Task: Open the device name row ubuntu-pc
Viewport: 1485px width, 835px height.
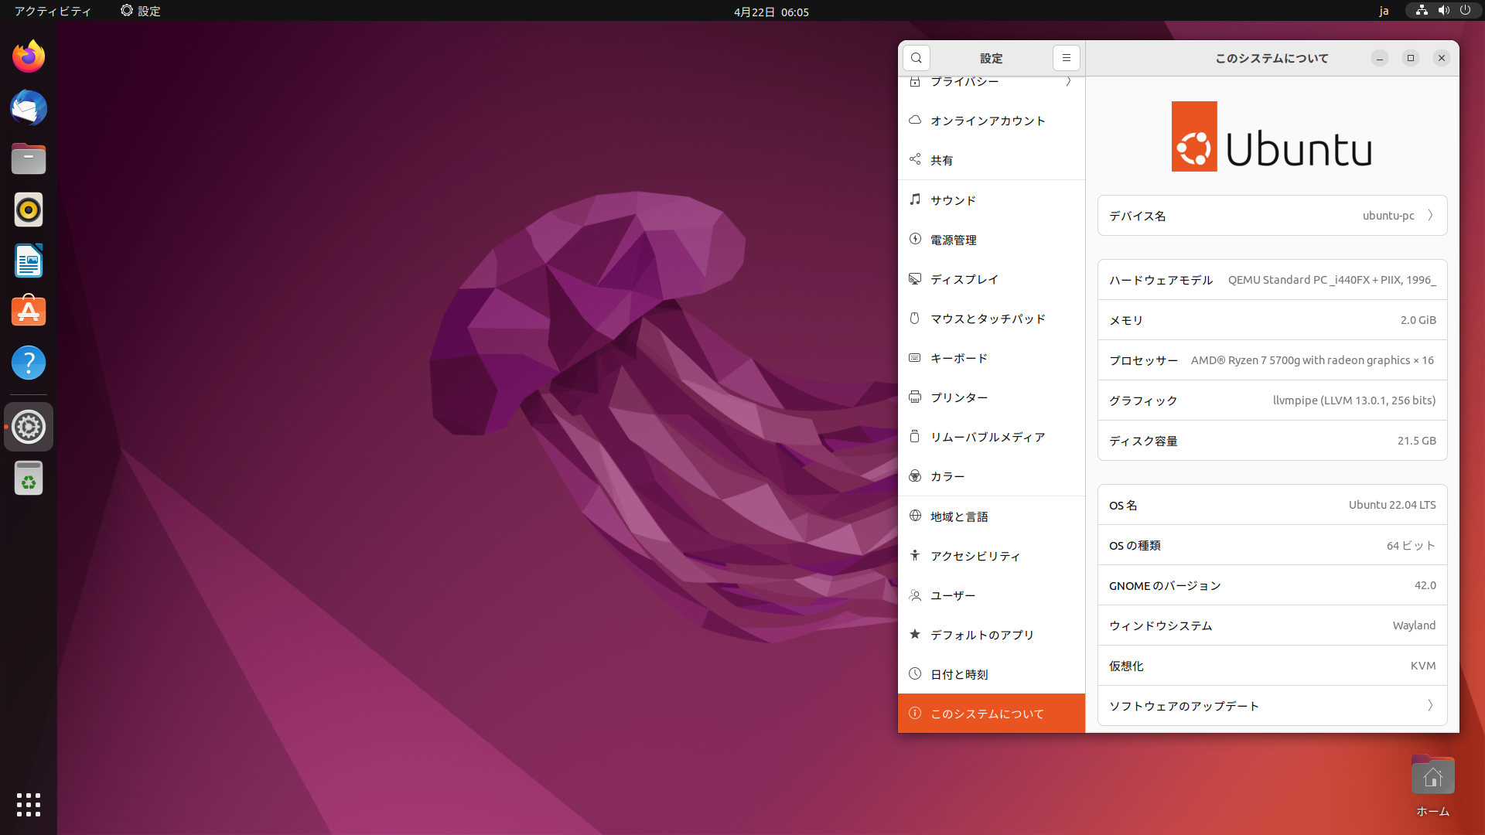Action: click(1272, 216)
